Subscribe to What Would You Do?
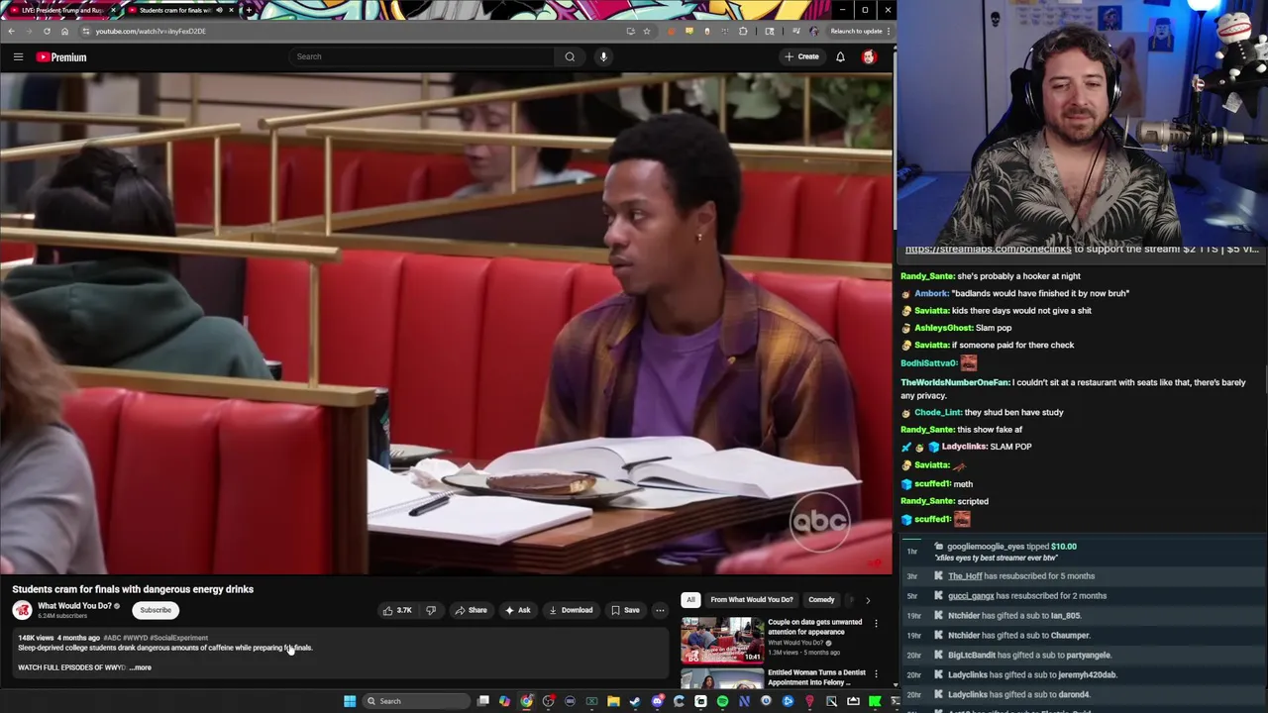 pyautogui.click(x=156, y=610)
